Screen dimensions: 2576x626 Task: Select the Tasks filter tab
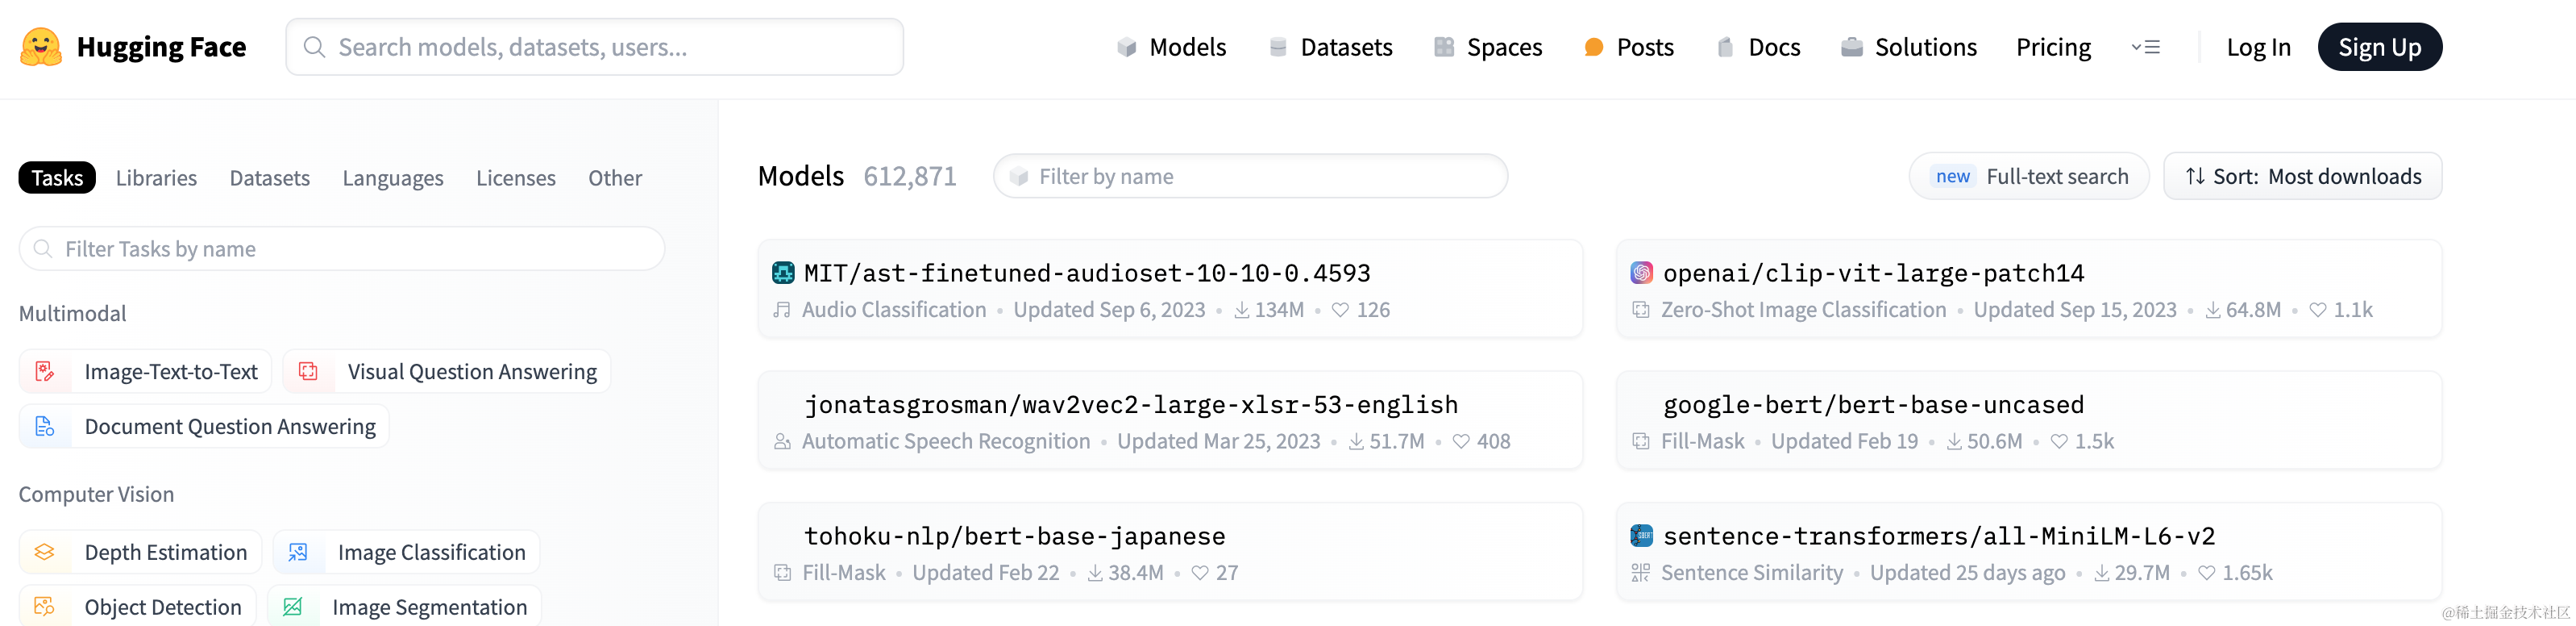pyautogui.click(x=57, y=177)
